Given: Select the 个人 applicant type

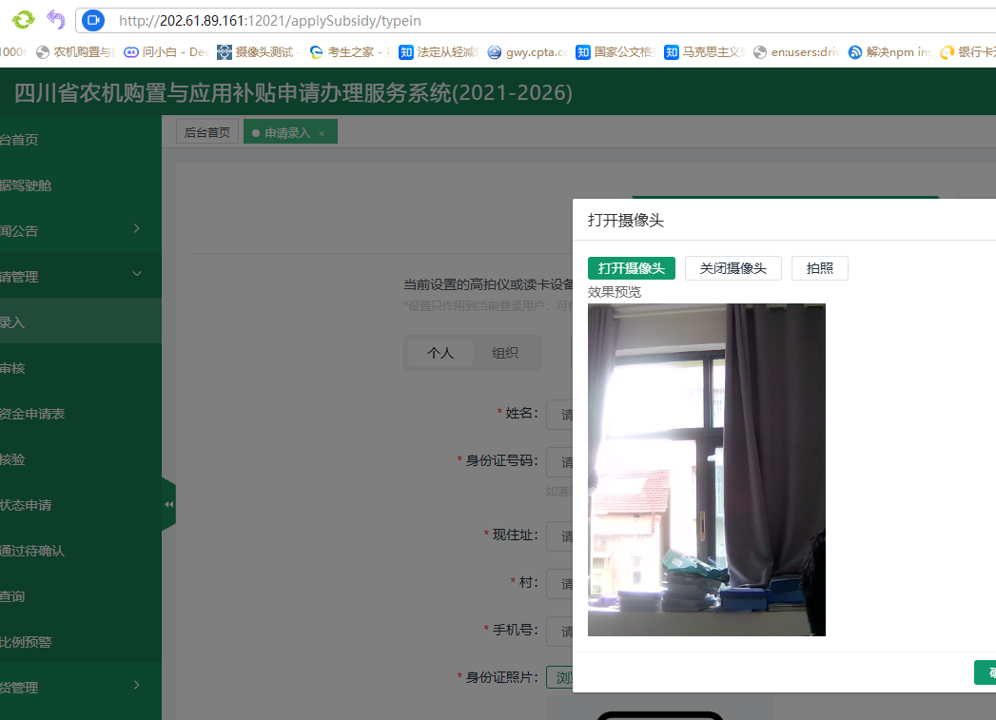Looking at the screenshot, I should click(440, 353).
